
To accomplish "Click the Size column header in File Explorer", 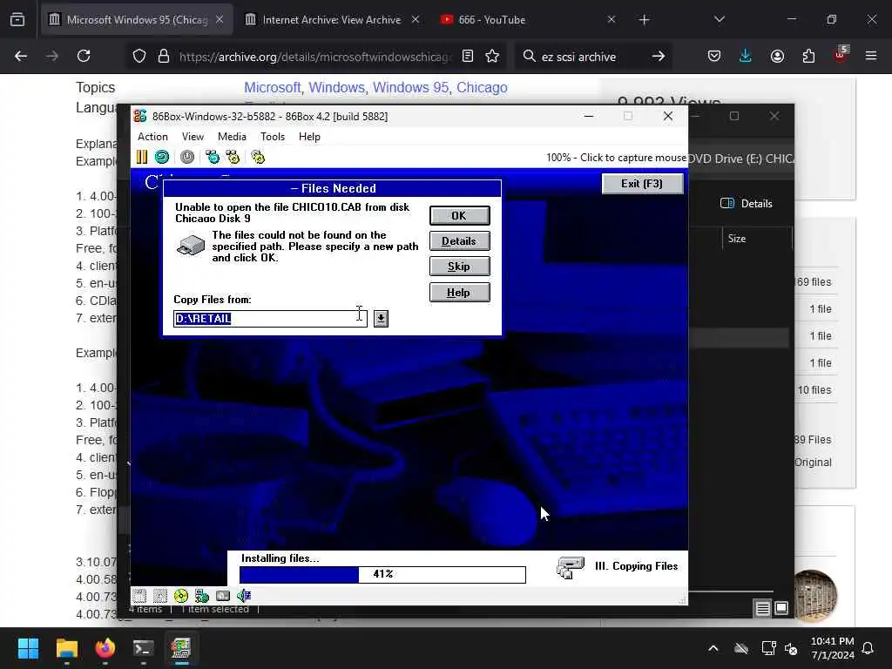I will tap(737, 239).
